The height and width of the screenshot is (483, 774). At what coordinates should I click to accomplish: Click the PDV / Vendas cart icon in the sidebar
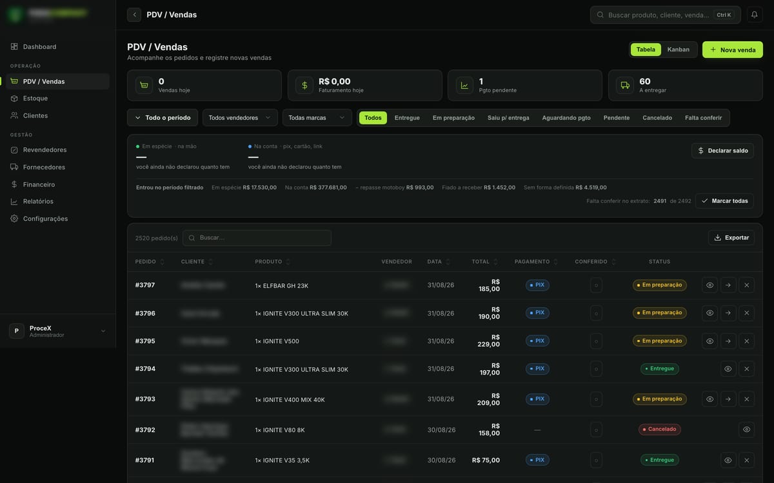(x=14, y=82)
